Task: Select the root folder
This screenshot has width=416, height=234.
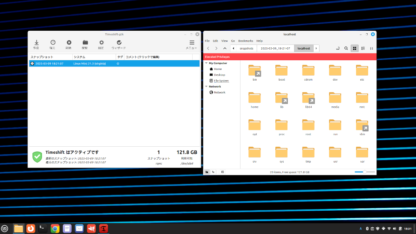Action: click(x=308, y=127)
